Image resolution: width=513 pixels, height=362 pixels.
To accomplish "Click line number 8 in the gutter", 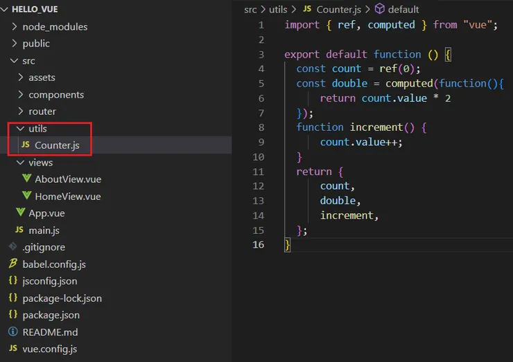I will [261, 127].
